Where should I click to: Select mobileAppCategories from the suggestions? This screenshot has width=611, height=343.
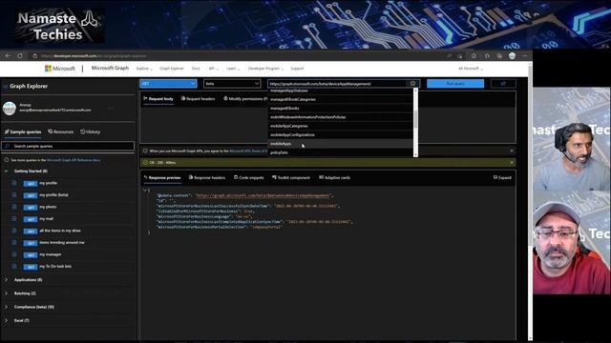click(x=340, y=126)
